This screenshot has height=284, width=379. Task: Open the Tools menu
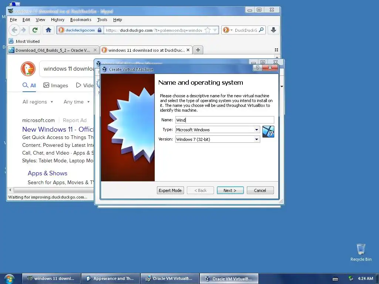(102, 20)
